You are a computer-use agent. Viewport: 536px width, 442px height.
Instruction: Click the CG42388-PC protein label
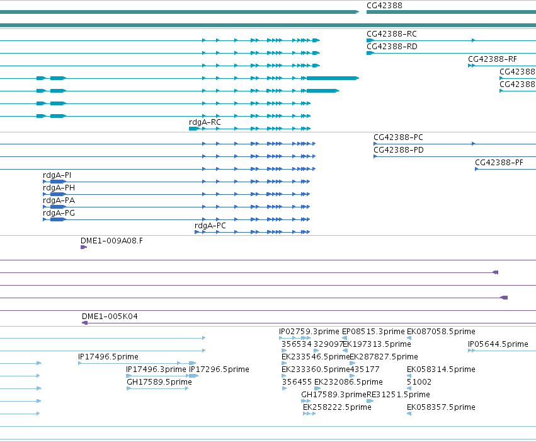pyautogui.click(x=398, y=137)
